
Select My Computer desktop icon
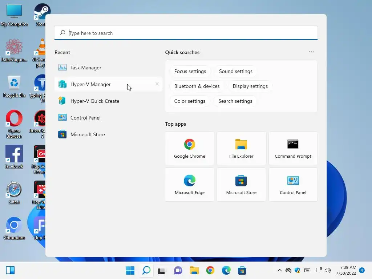(x=14, y=15)
